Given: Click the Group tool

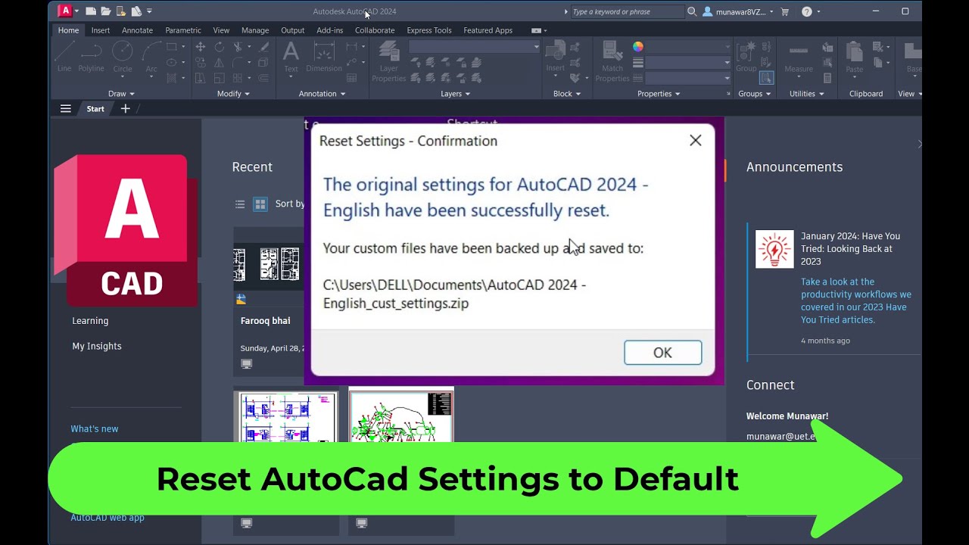Looking at the screenshot, I should (746, 56).
